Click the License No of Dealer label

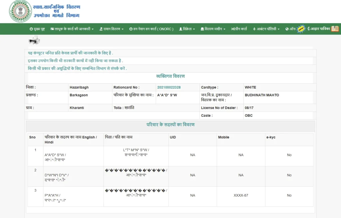[x=219, y=108]
